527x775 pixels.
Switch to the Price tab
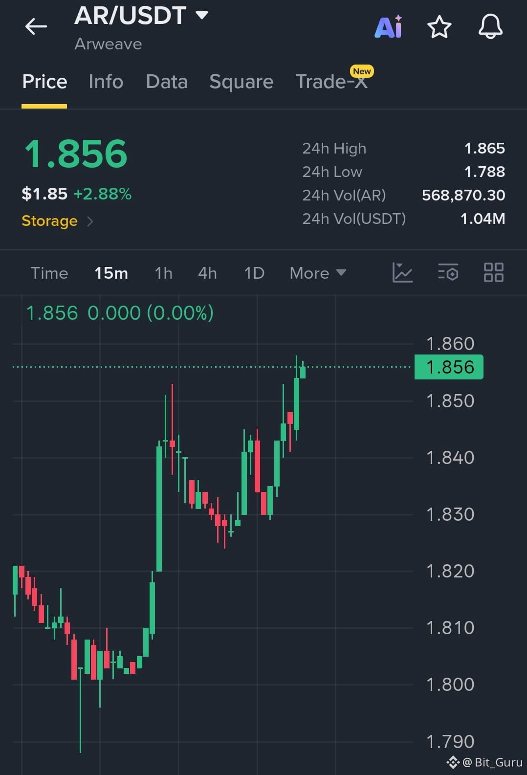(x=44, y=82)
